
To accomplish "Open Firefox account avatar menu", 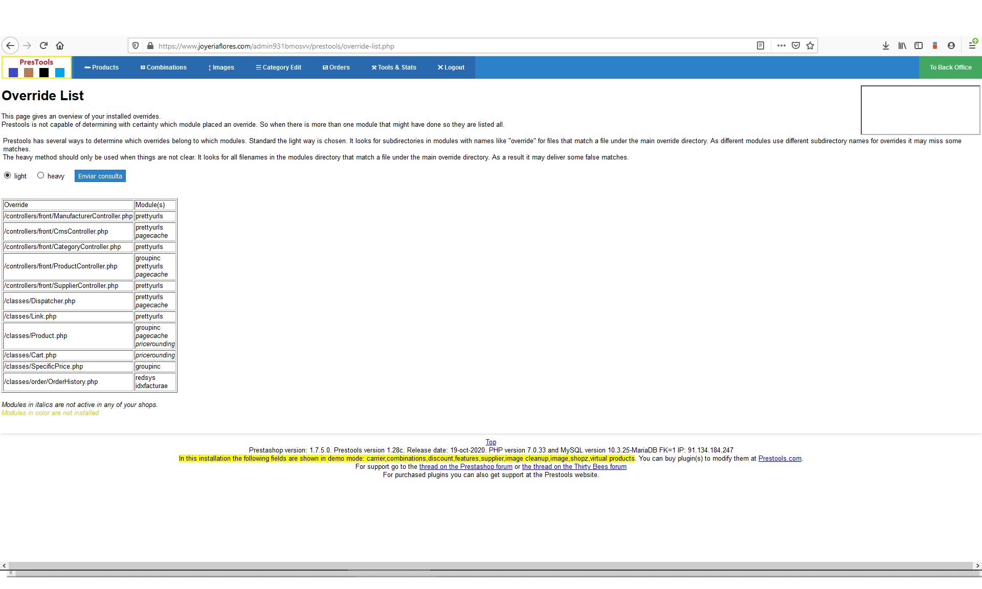I will tap(951, 46).
